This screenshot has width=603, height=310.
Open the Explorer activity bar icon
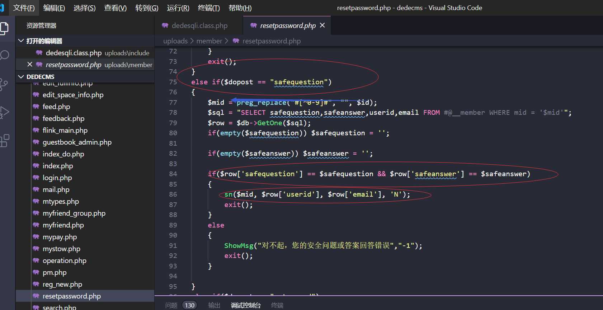pos(4,28)
